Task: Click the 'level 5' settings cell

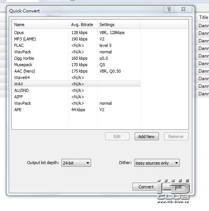Action: [x=105, y=45]
